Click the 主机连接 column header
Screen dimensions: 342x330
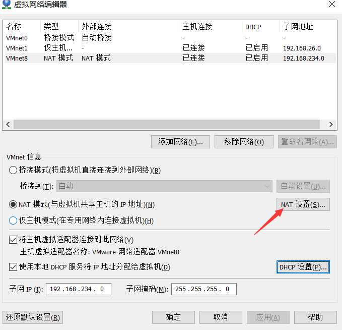point(211,26)
